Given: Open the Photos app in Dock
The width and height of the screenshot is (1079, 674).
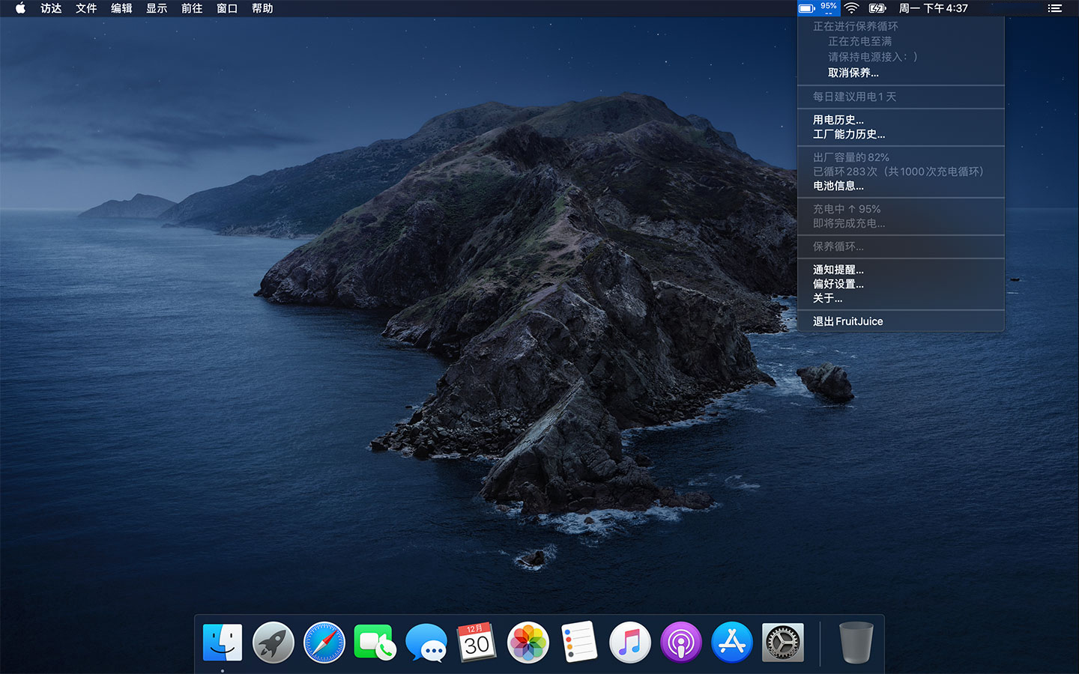Looking at the screenshot, I should coord(528,643).
